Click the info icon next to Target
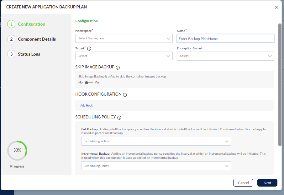This screenshot has width=284, height=195. click(89, 49)
